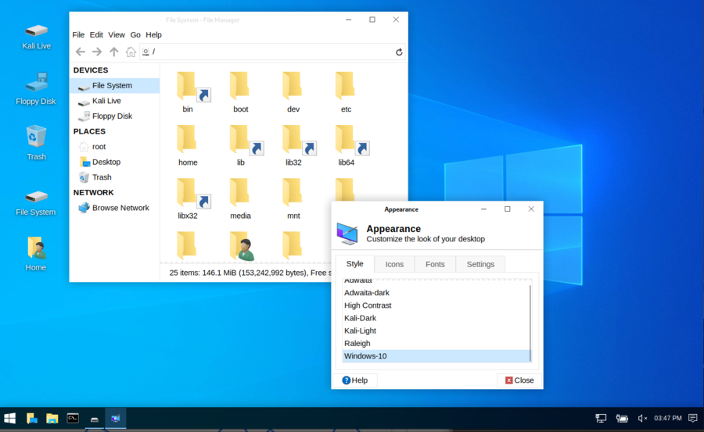Select the Home desktop icon
The image size is (704, 432).
pos(36,253)
